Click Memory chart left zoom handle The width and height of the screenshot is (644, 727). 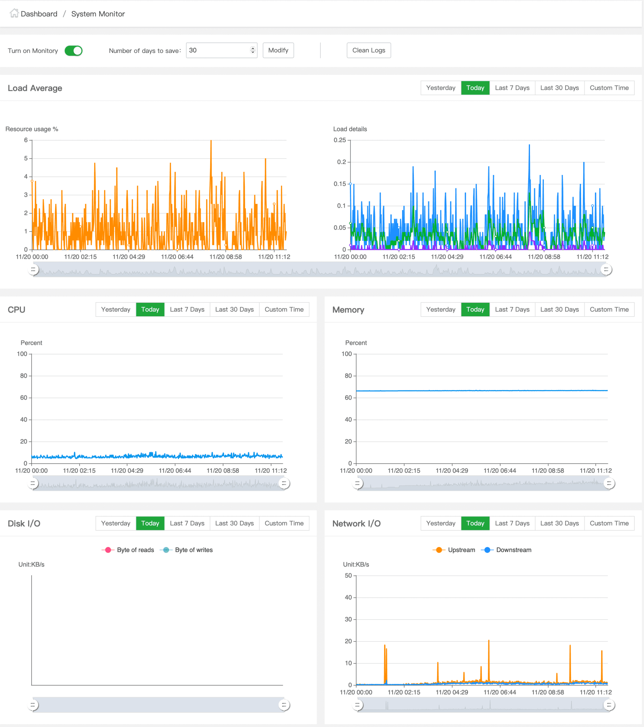pos(357,483)
